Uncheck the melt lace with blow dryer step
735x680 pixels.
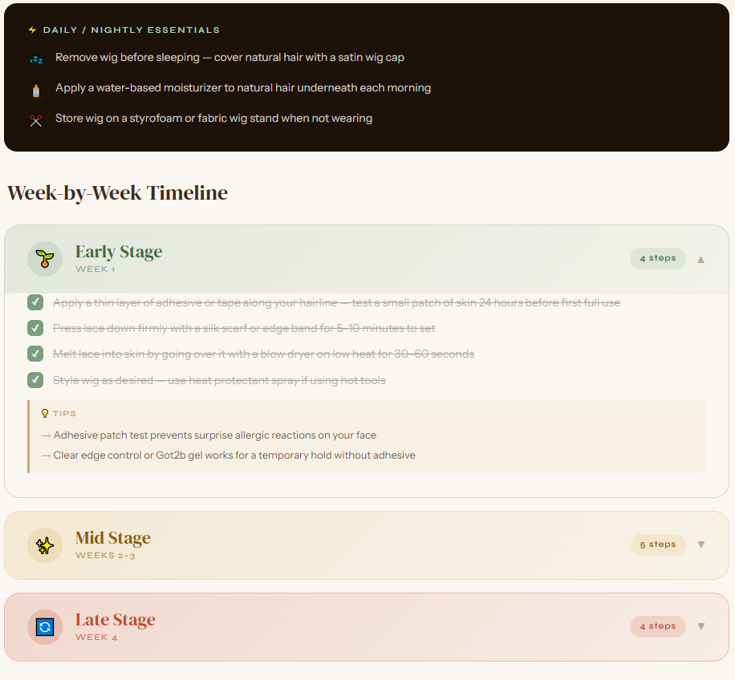tap(35, 354)
